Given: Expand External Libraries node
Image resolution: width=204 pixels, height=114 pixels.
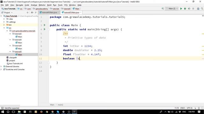Looking at the screenshot, I should tap(1, 66).
